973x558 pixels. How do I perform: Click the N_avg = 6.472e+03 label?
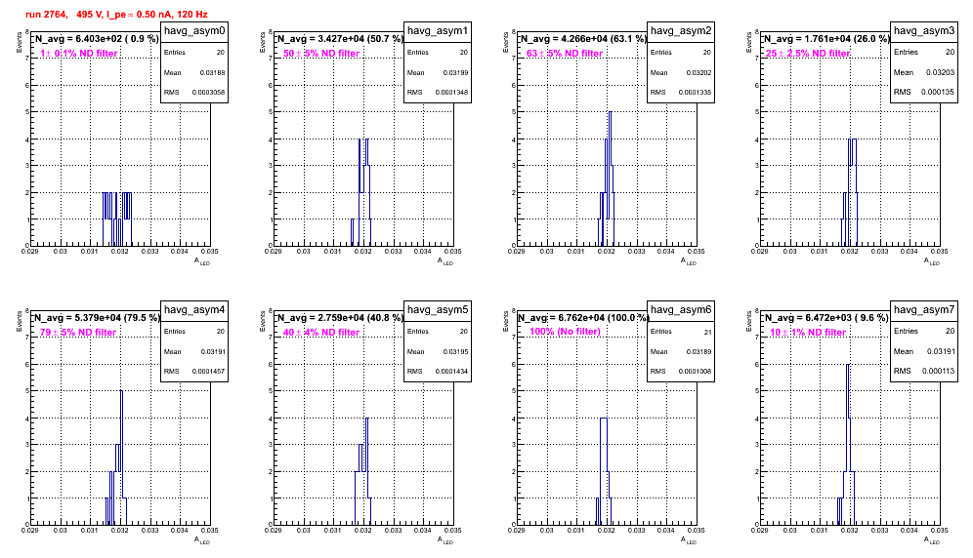click(x=826, y=318)
